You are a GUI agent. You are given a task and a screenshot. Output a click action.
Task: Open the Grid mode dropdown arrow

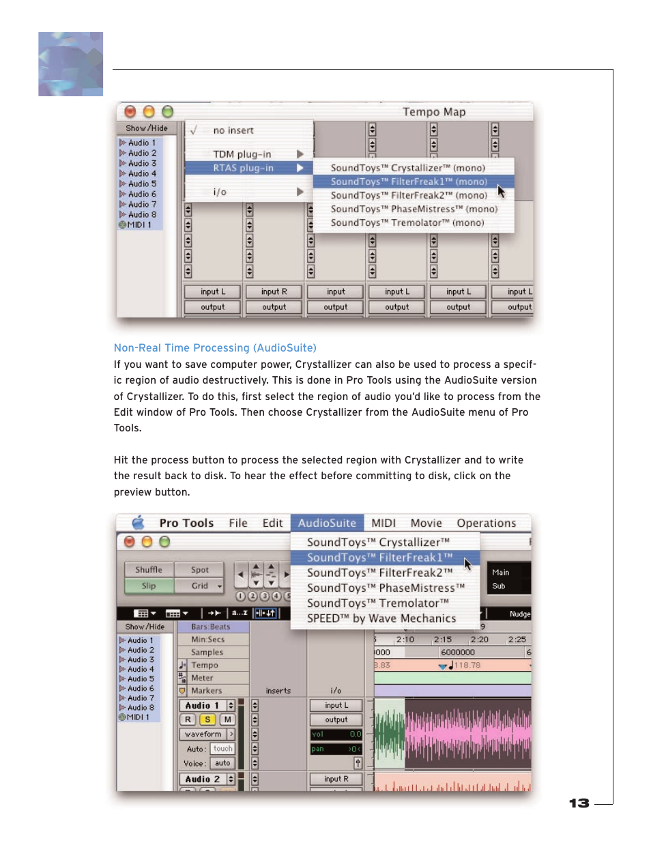coord(220,586)
